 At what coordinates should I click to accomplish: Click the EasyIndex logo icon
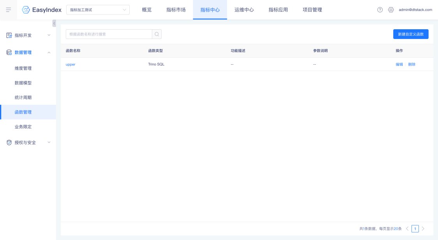26,10
